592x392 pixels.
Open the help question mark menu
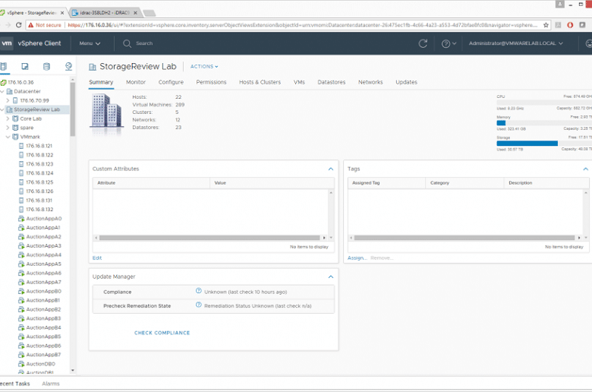[449, 44]
